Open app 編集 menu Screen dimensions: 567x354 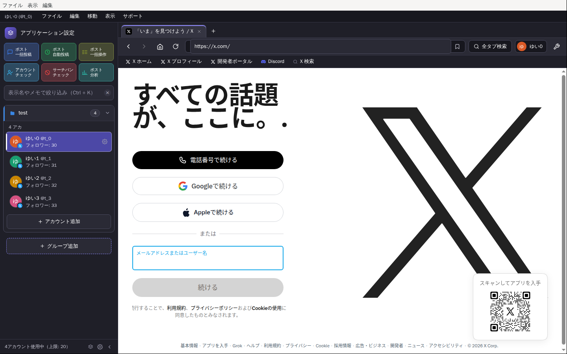[x=74, y=16]
